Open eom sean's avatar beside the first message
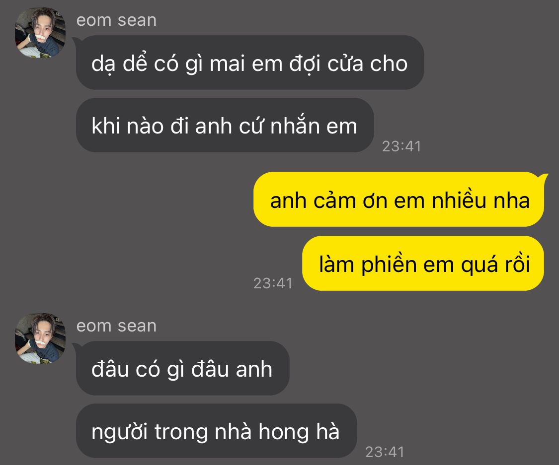559x465 pixels. [x=40, y=33]
